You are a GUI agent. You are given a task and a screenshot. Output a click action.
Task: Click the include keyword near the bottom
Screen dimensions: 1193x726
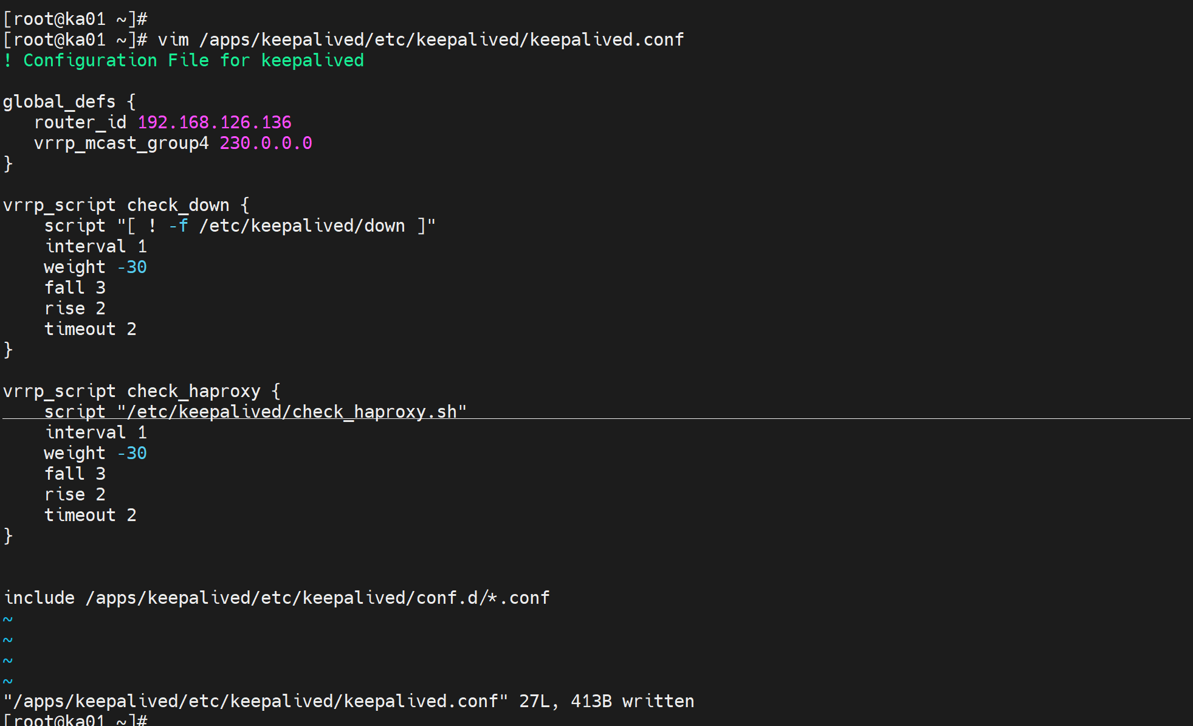coord(40,598)
